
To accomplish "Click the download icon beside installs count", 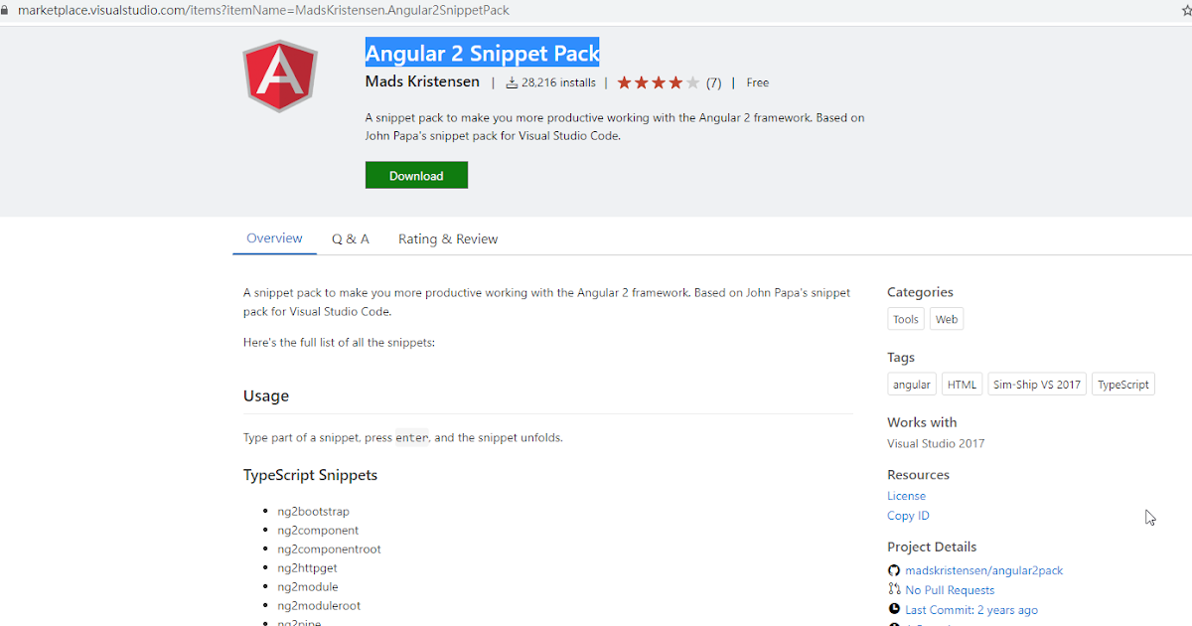I will click(514, 82).
